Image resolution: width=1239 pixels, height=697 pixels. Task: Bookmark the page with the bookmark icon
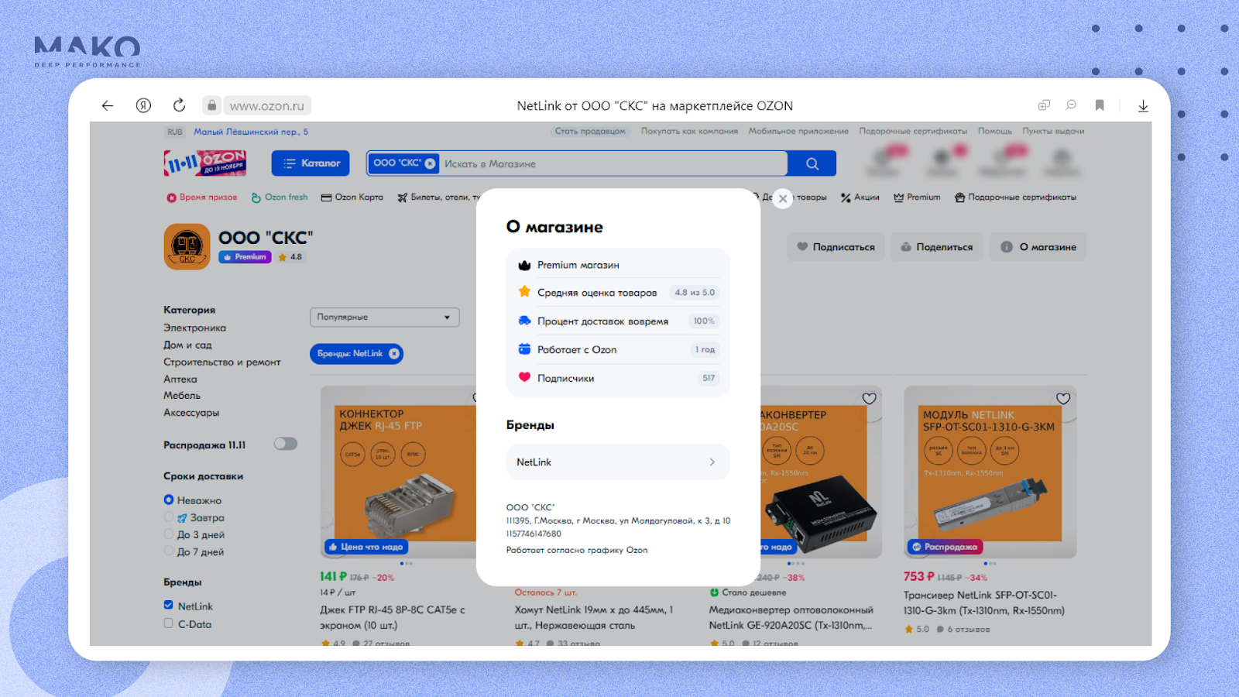(1100, 105)
